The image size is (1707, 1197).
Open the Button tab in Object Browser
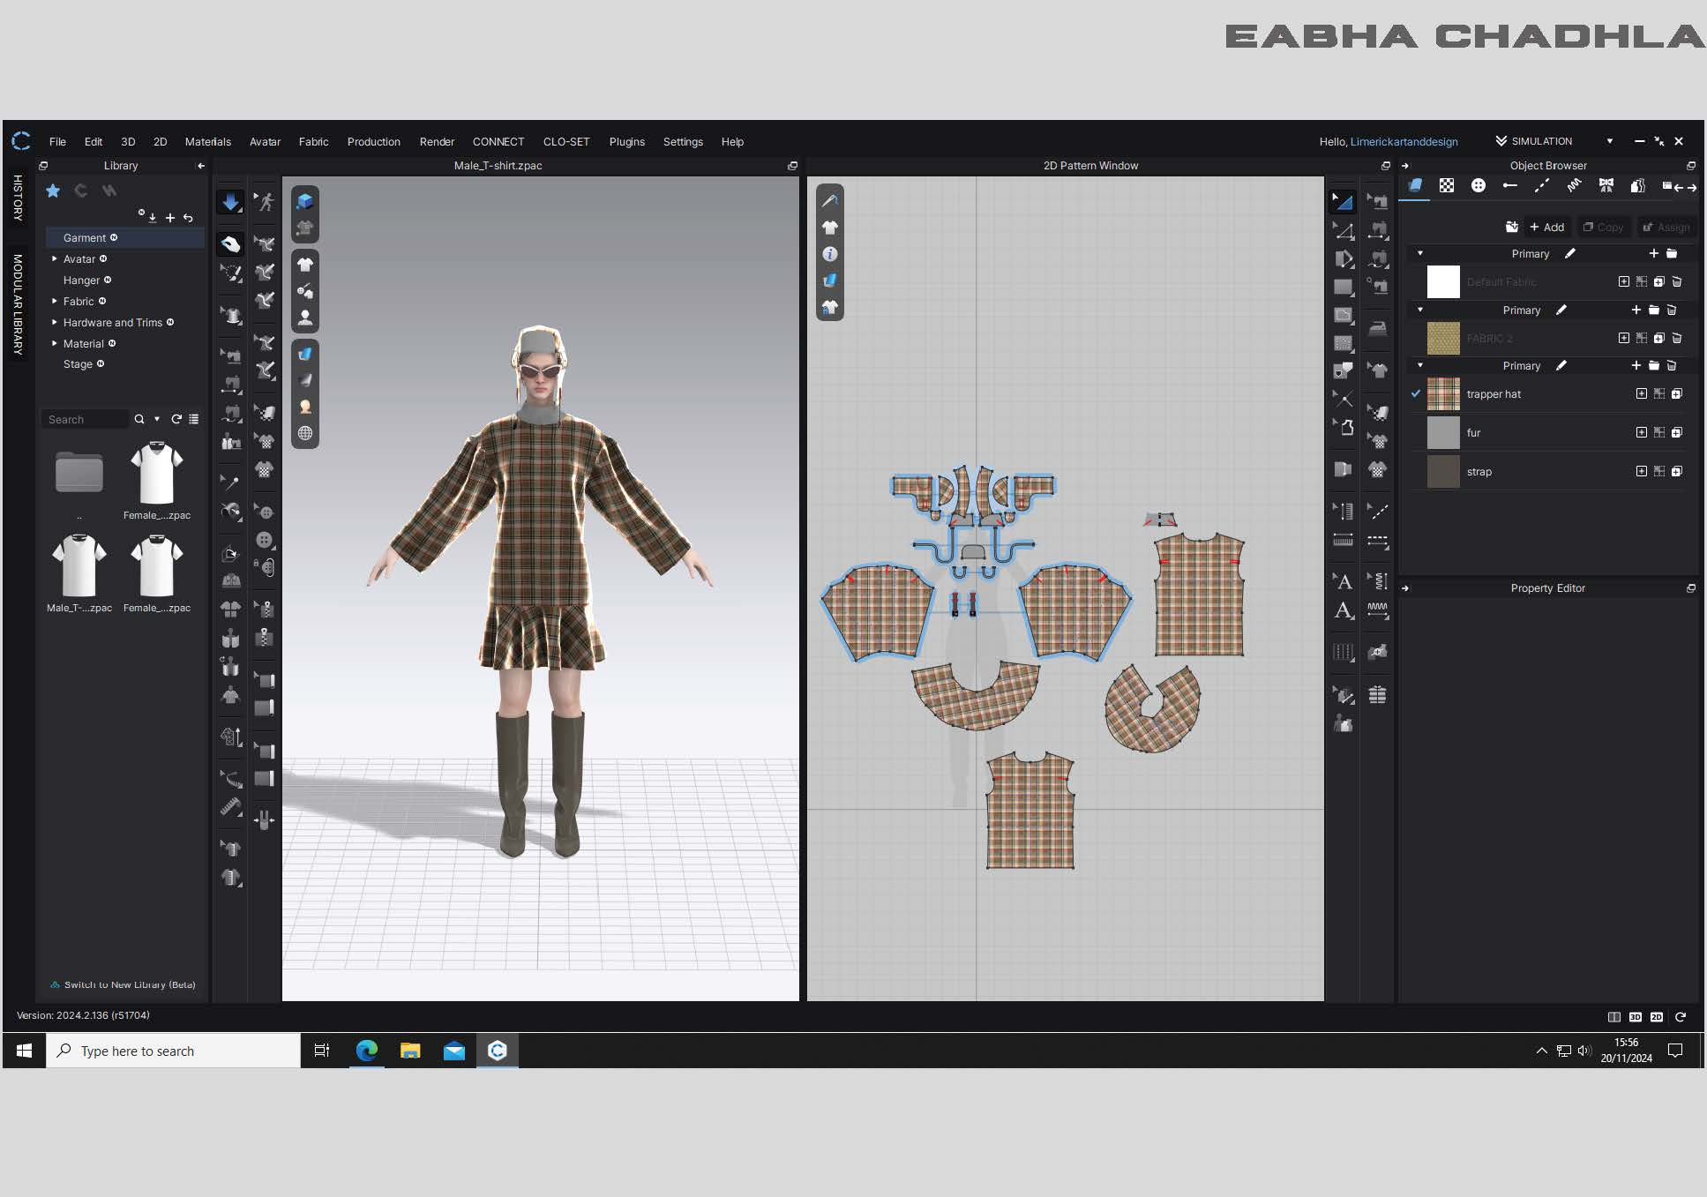pyautogui.click(x=1479, y=185)
